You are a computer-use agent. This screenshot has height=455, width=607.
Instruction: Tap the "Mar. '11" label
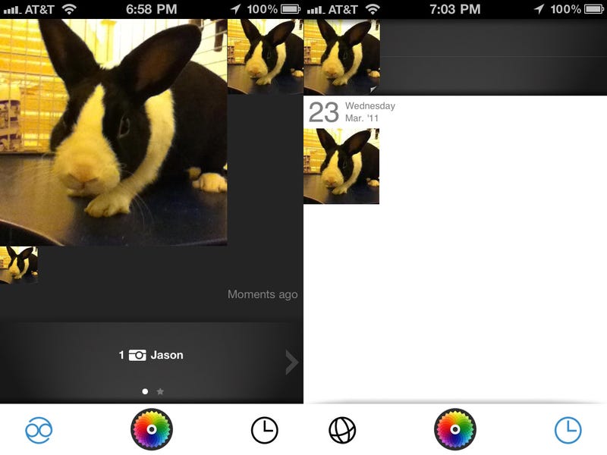[x=362, y=118]
